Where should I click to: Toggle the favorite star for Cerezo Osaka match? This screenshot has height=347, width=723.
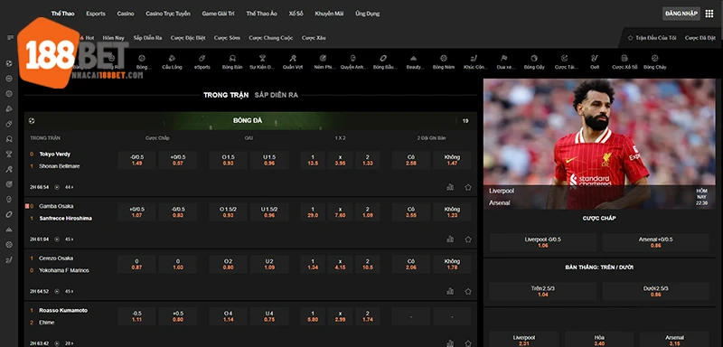tap(468, 291)
